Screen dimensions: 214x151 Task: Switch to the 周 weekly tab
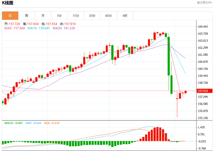[x=26, y=16]
